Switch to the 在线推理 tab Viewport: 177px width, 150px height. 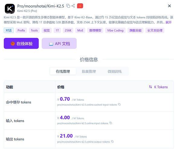tap(63, 71)
